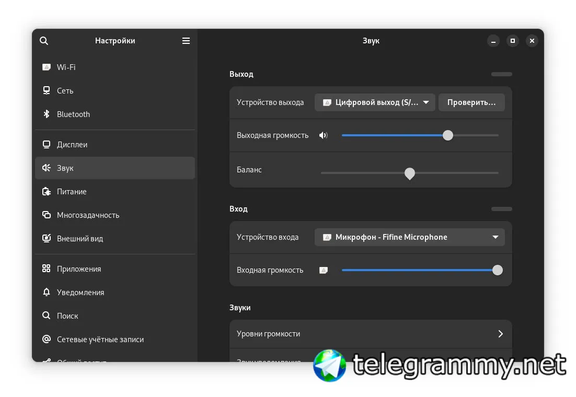Click the Входная громкость slider handle
Screen dimensions: 576x397
[x=498, y=270]
